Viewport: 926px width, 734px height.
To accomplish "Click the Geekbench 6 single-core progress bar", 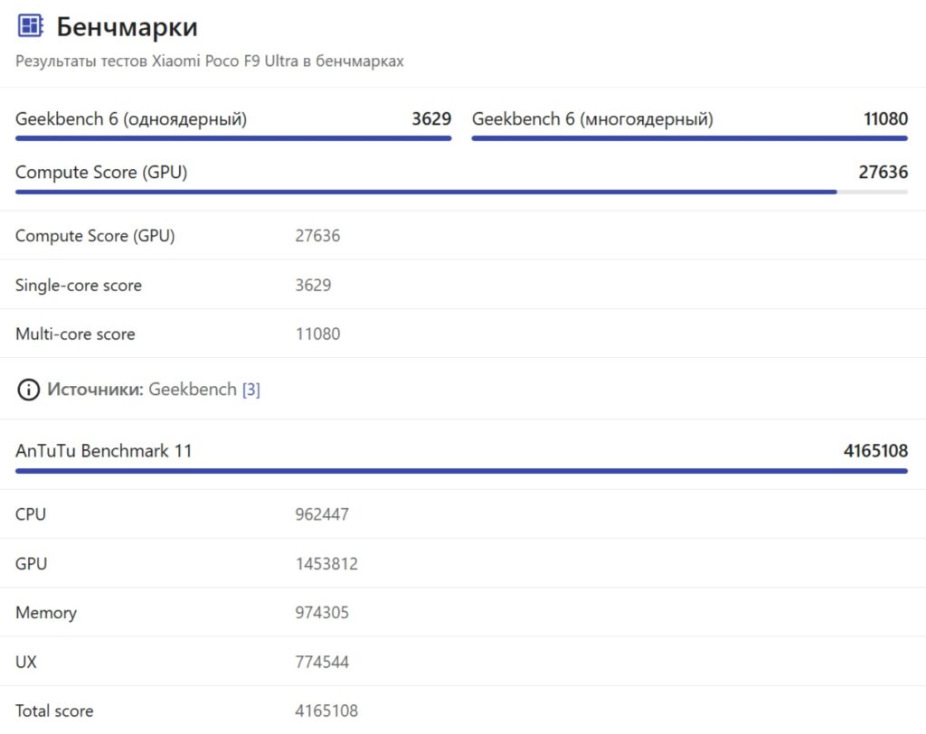I will tap(233, 138).
